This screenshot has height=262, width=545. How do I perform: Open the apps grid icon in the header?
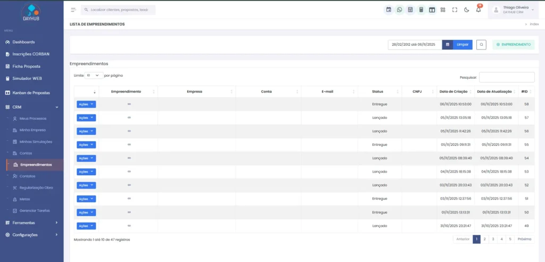pyautogui.click(x=443, y=10)
